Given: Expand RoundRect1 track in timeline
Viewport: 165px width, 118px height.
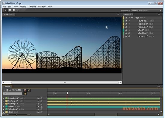Looking at the screenshot, I should 3,98.
